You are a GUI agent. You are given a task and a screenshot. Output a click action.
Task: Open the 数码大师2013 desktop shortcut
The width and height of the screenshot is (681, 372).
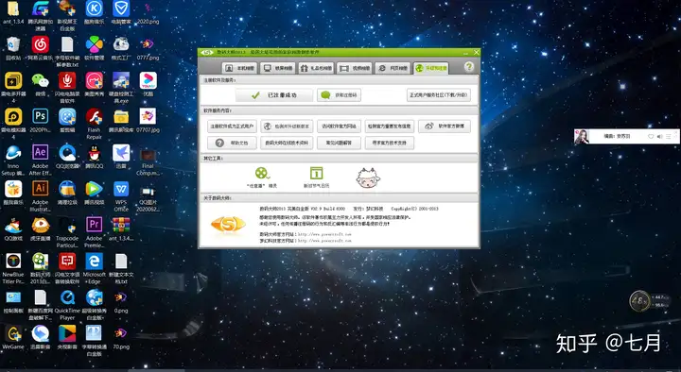tap(40, 262)
